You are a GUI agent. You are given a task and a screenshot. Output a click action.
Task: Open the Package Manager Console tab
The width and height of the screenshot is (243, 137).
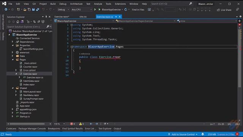tap(32, 129)
